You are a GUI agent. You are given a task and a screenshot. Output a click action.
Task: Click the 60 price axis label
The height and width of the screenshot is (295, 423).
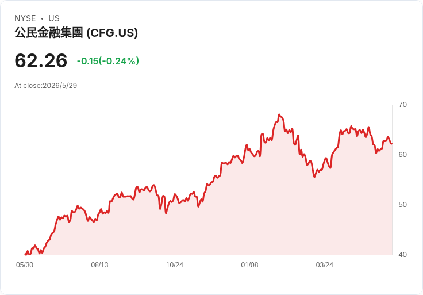tap(402, 155)
